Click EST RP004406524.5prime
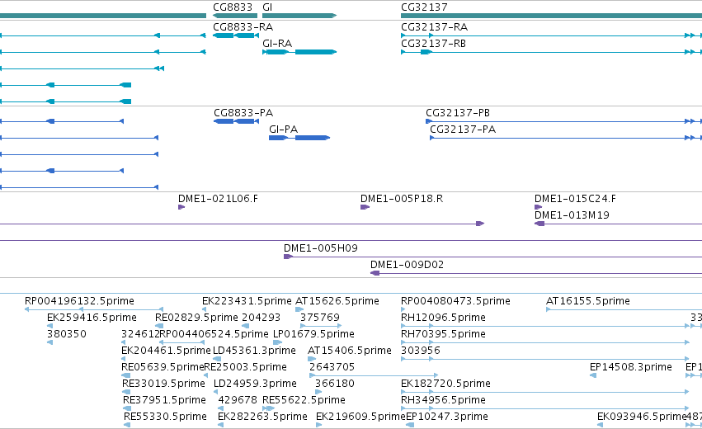This screenshot has height=429, width=702. (214, 334)
